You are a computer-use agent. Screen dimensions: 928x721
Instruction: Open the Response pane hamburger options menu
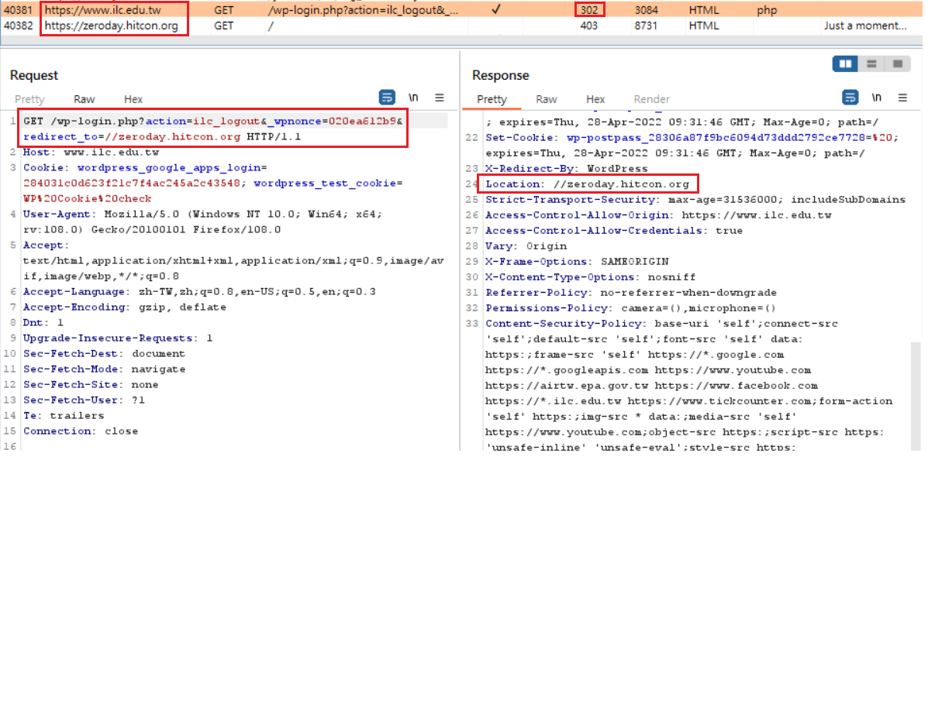(x=902, y=98)
